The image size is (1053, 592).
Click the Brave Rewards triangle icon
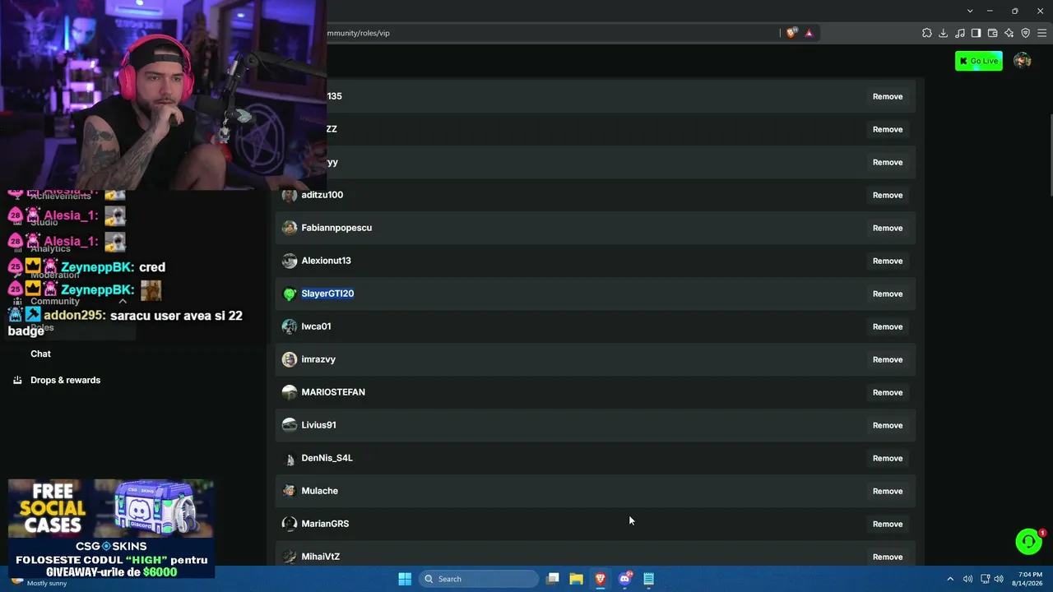809,33
